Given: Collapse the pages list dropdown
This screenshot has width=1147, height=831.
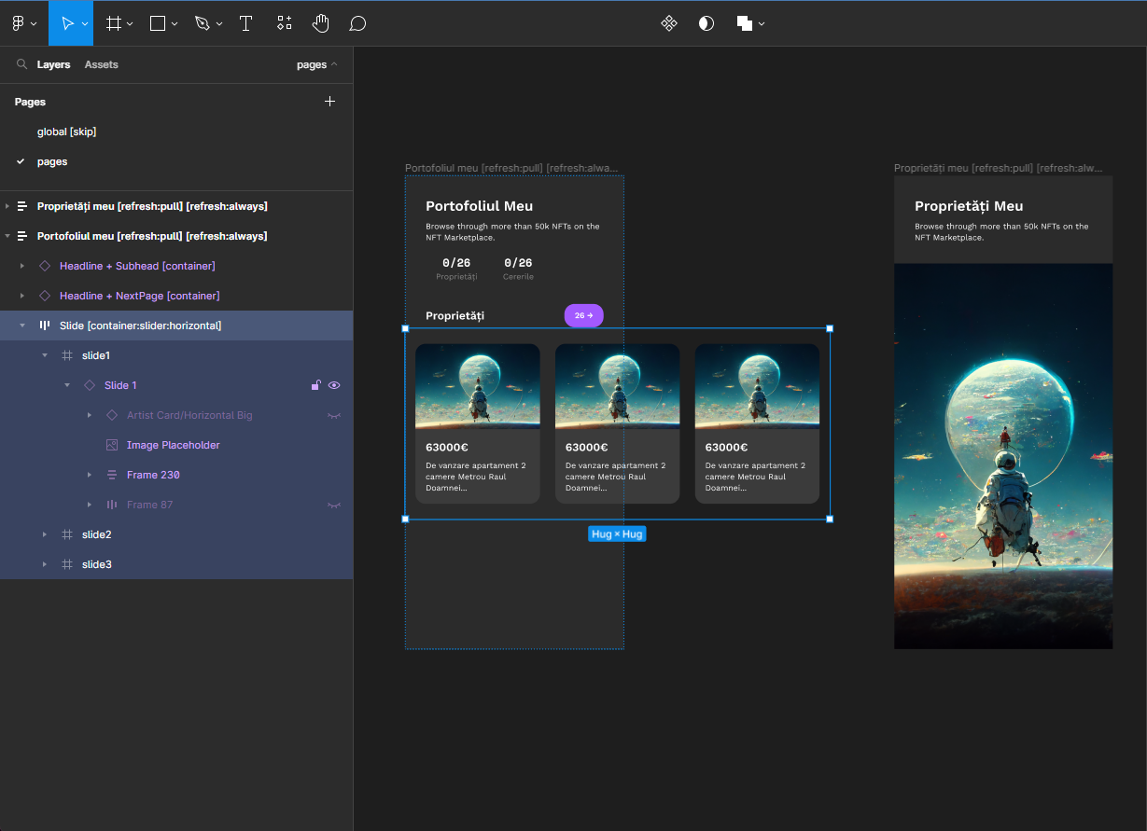Looking at the screenshot, I should (317, 64).
